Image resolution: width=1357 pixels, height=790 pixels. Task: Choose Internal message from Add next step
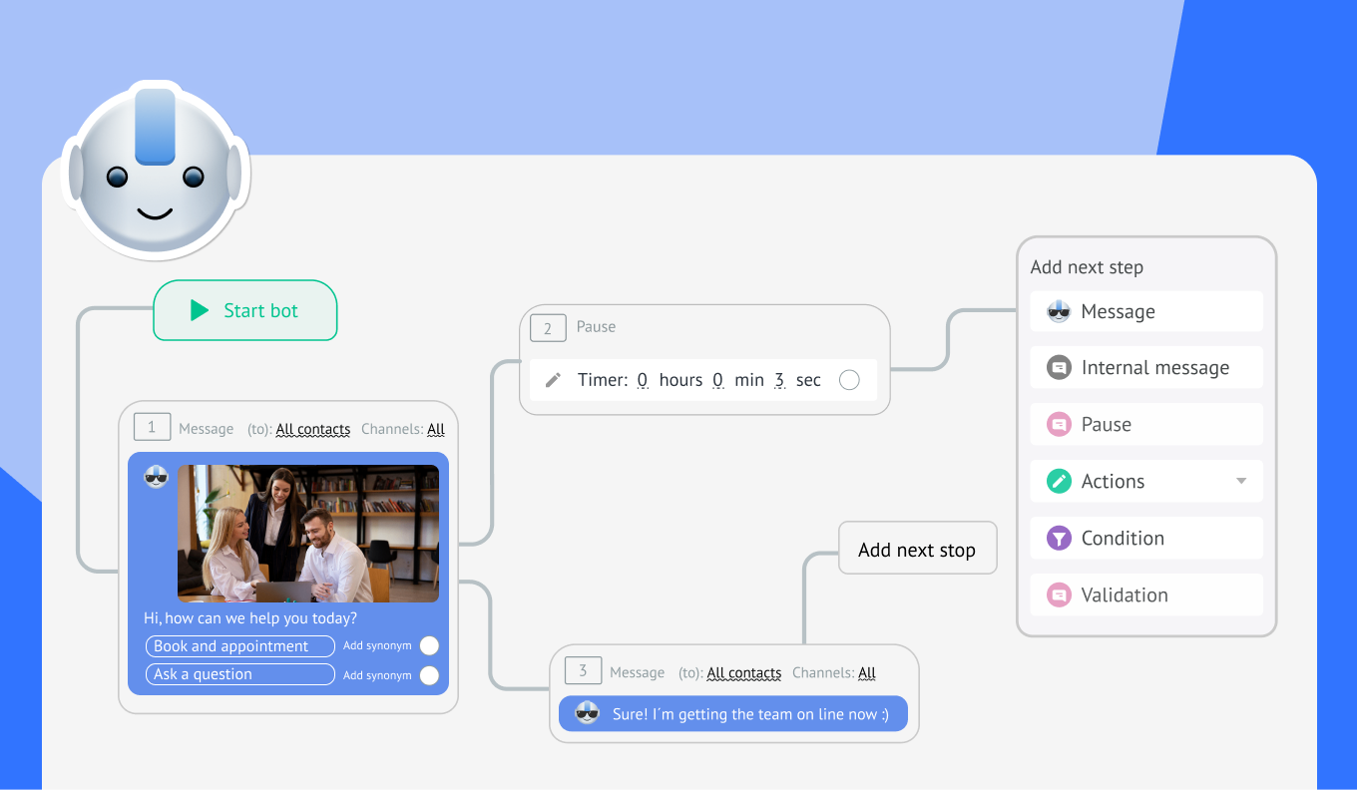(1154, 368)
